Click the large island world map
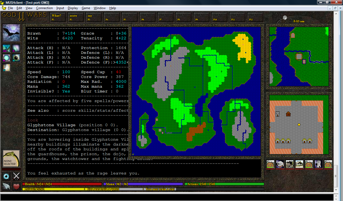 [196, 91]
